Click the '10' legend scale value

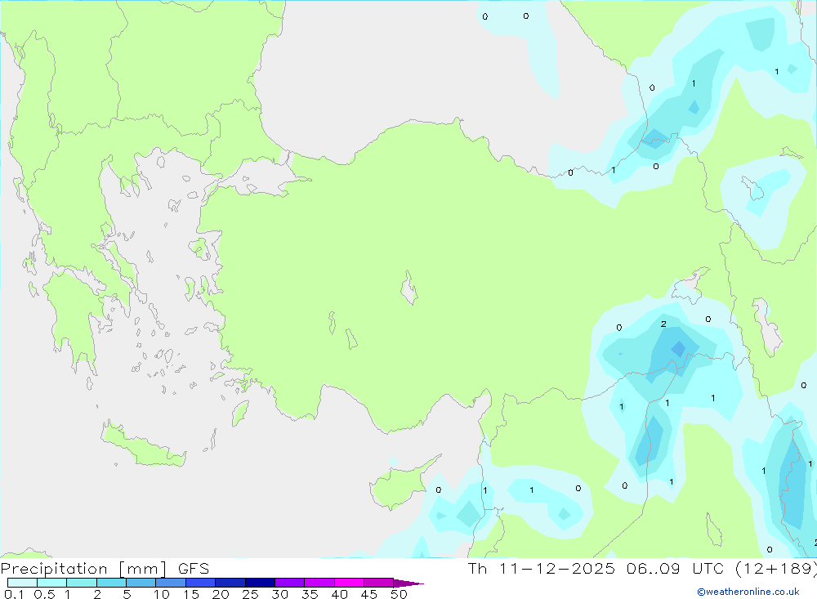(x=162, y=594)
